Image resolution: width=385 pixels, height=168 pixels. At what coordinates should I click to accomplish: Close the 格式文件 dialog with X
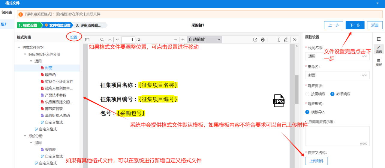pos(377,3)
